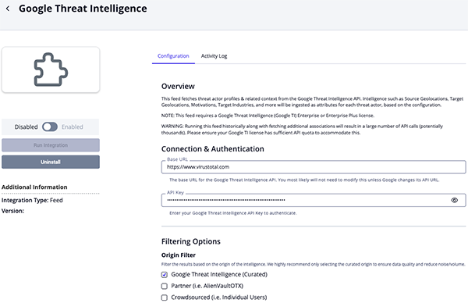Click the 'This feed fetches threat actor profiles' paragraph

coord(312,102)
